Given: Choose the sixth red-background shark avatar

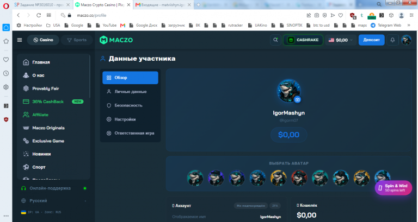Looking at the screenshot, I should click(x=299, y=178).
